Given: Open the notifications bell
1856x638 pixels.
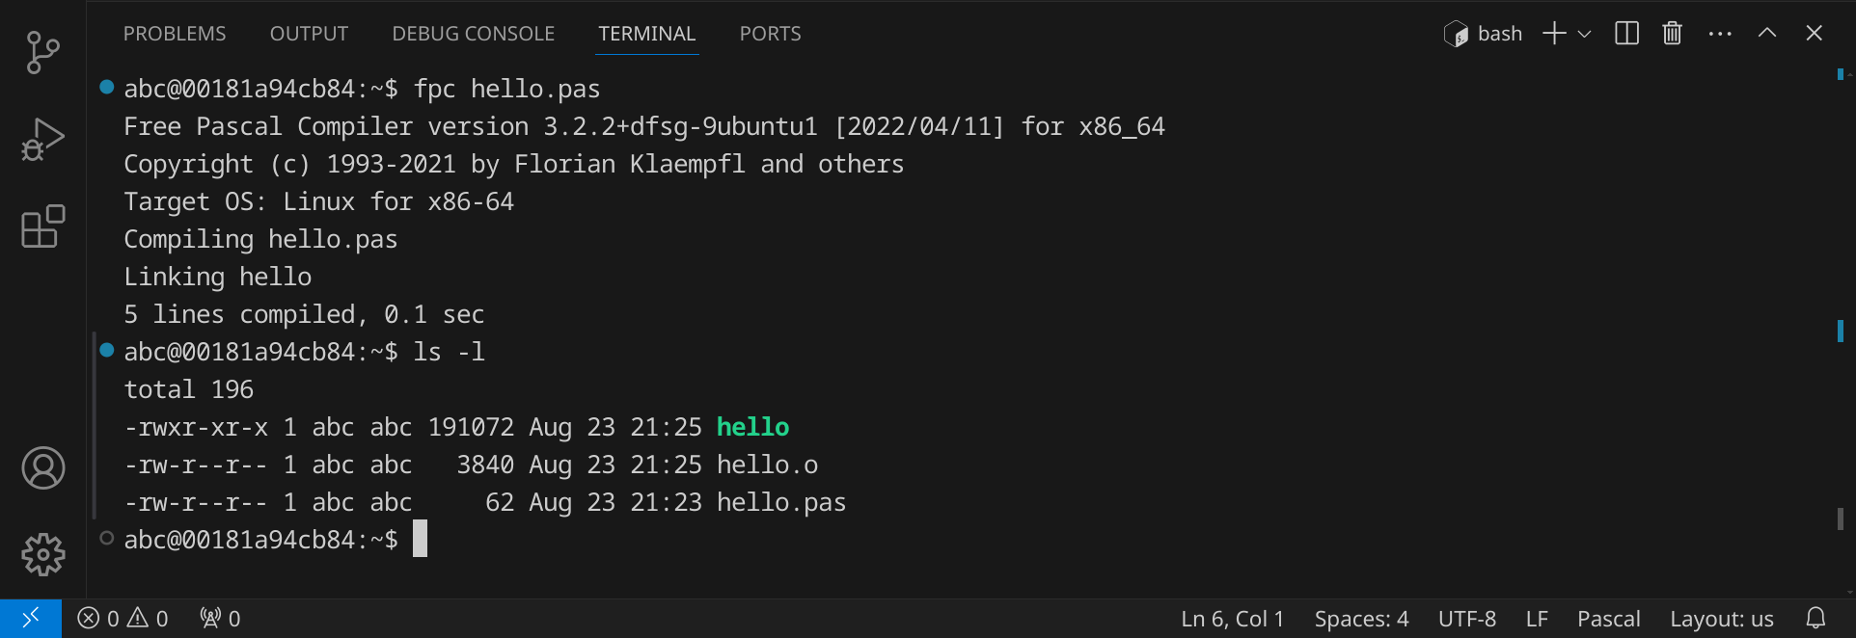Looking at the screenshot, I should (x=1815, y=618).
